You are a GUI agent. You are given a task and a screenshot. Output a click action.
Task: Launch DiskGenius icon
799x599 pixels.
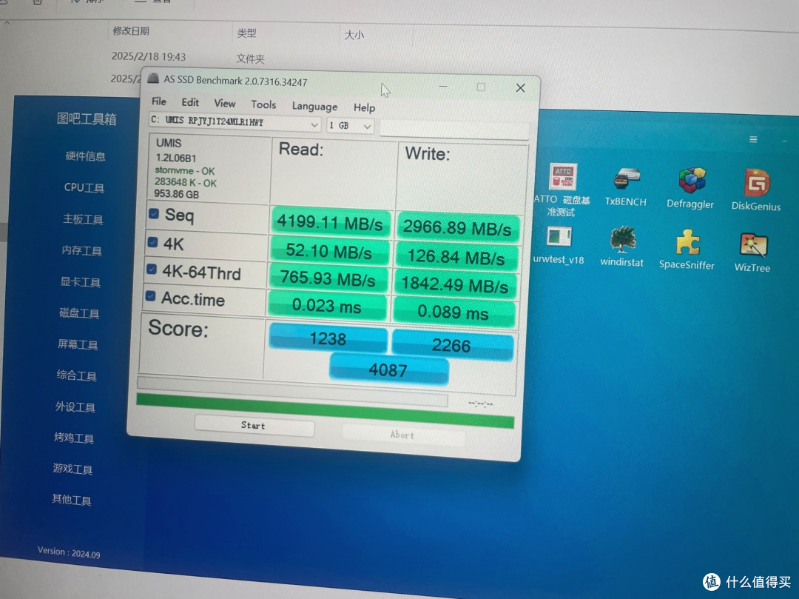(757, 182)
